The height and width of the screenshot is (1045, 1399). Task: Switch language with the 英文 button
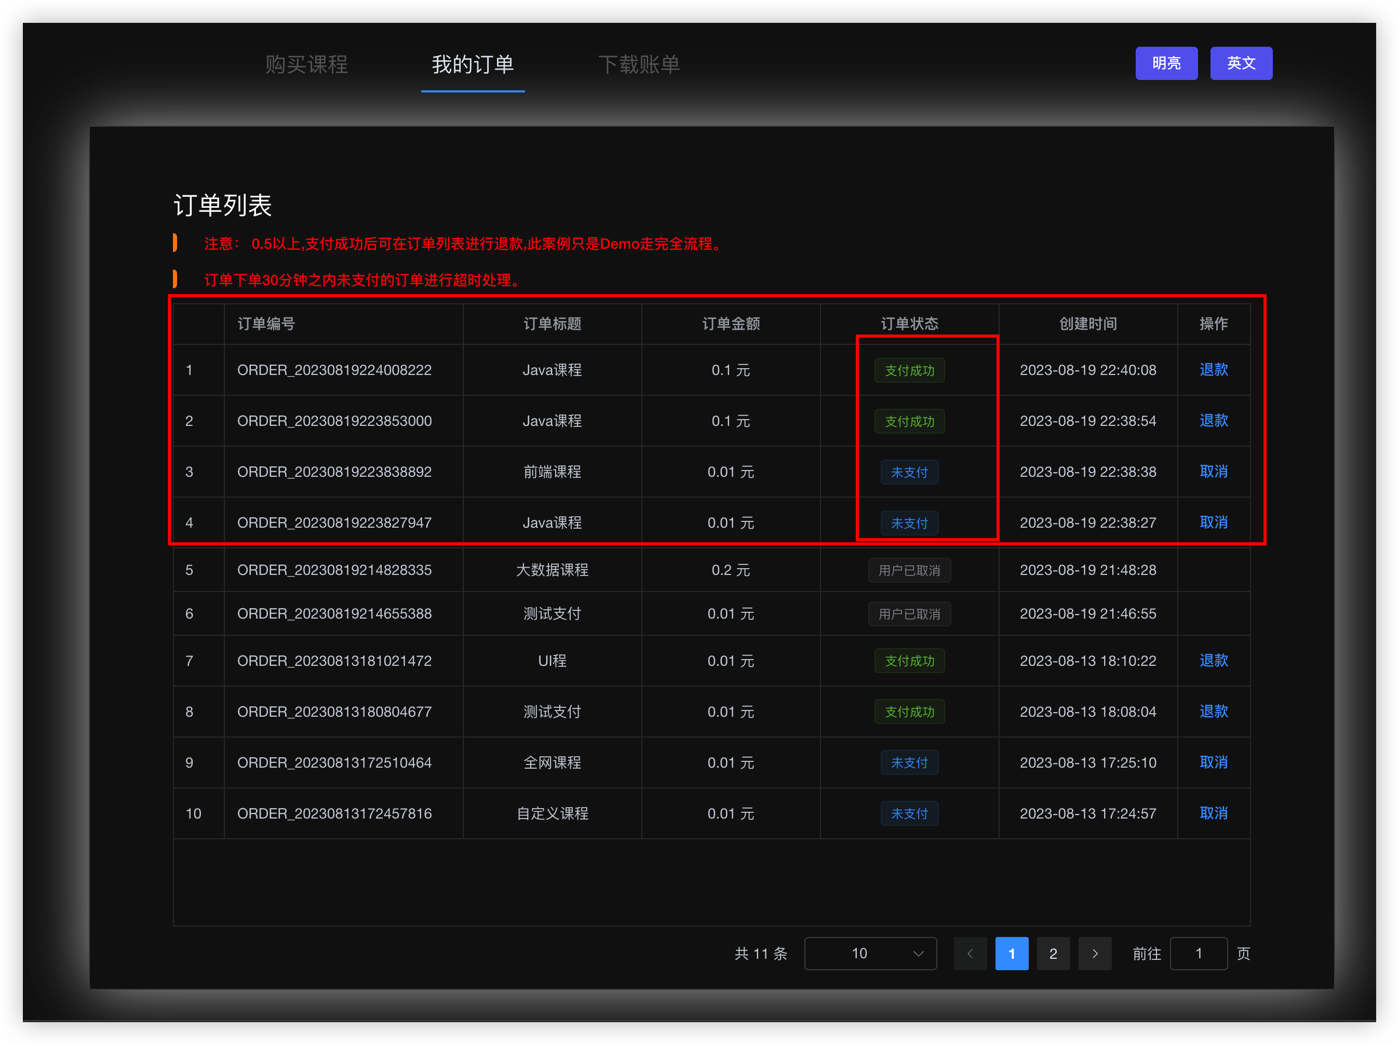click(x=1240, y=63)
